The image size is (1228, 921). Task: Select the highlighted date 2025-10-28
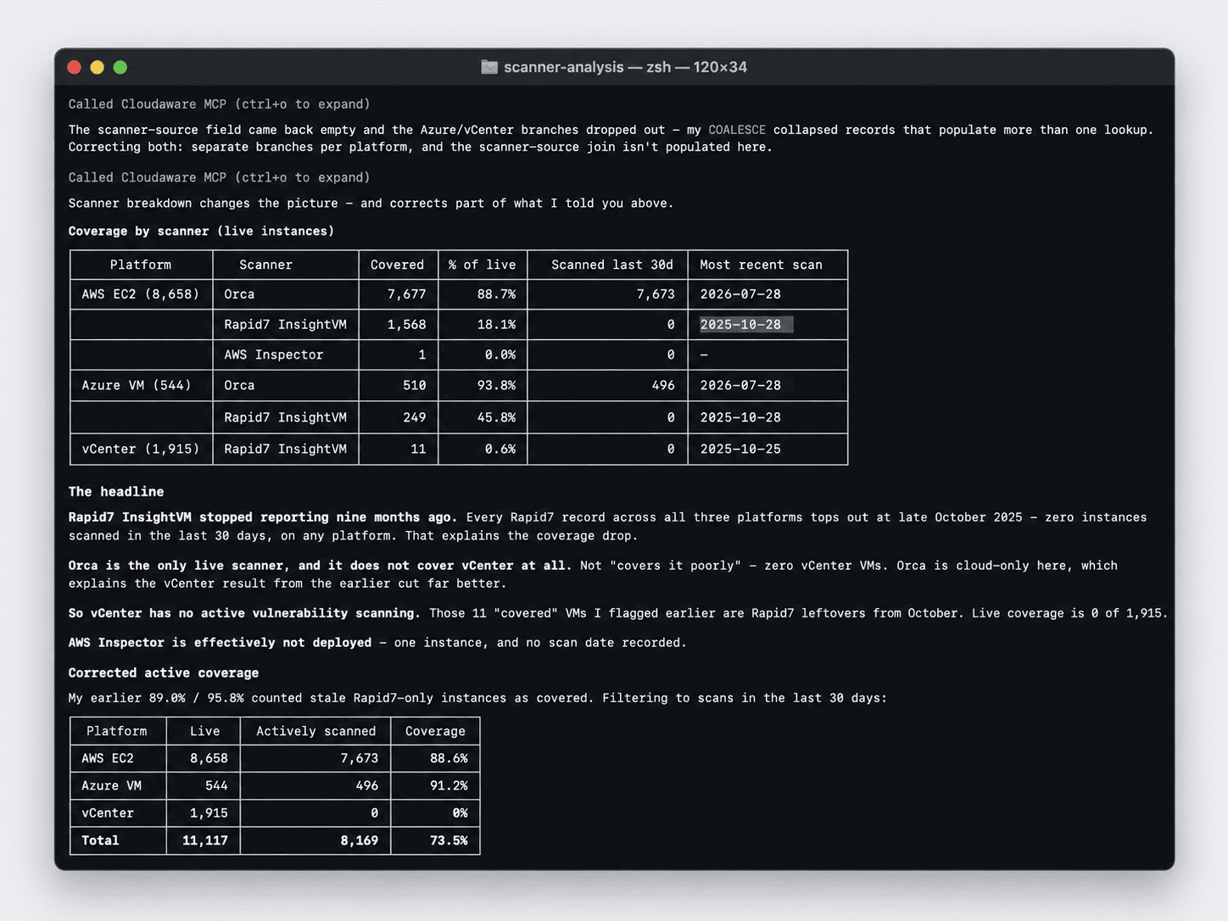pyautogui.click(x=745, y=325)
